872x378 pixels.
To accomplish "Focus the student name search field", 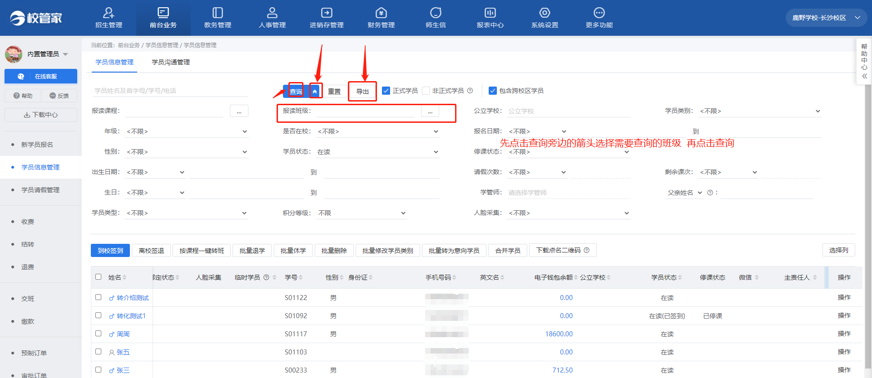I will tap(170, 91).
